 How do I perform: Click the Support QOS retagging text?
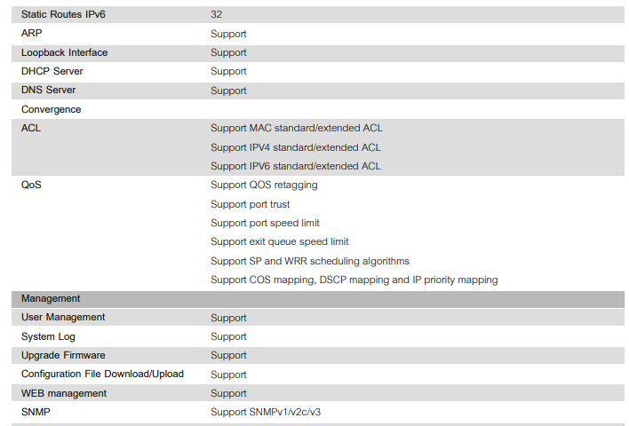click(x=264, y=185)
